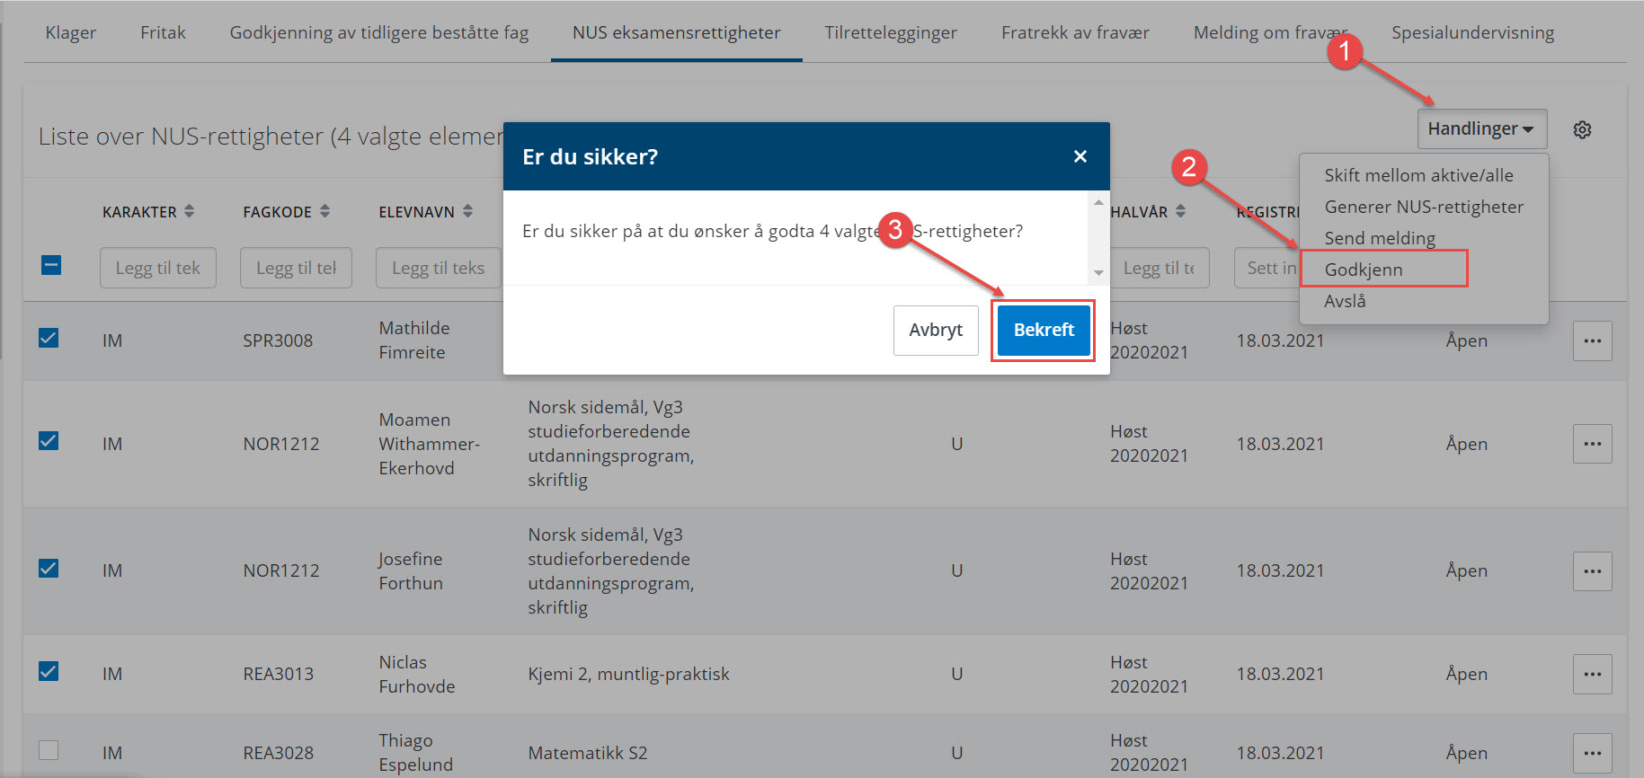Uncheck the Josefine Forthun row checkbox
The image size is (1644, 778).
[x=49, y=569]
